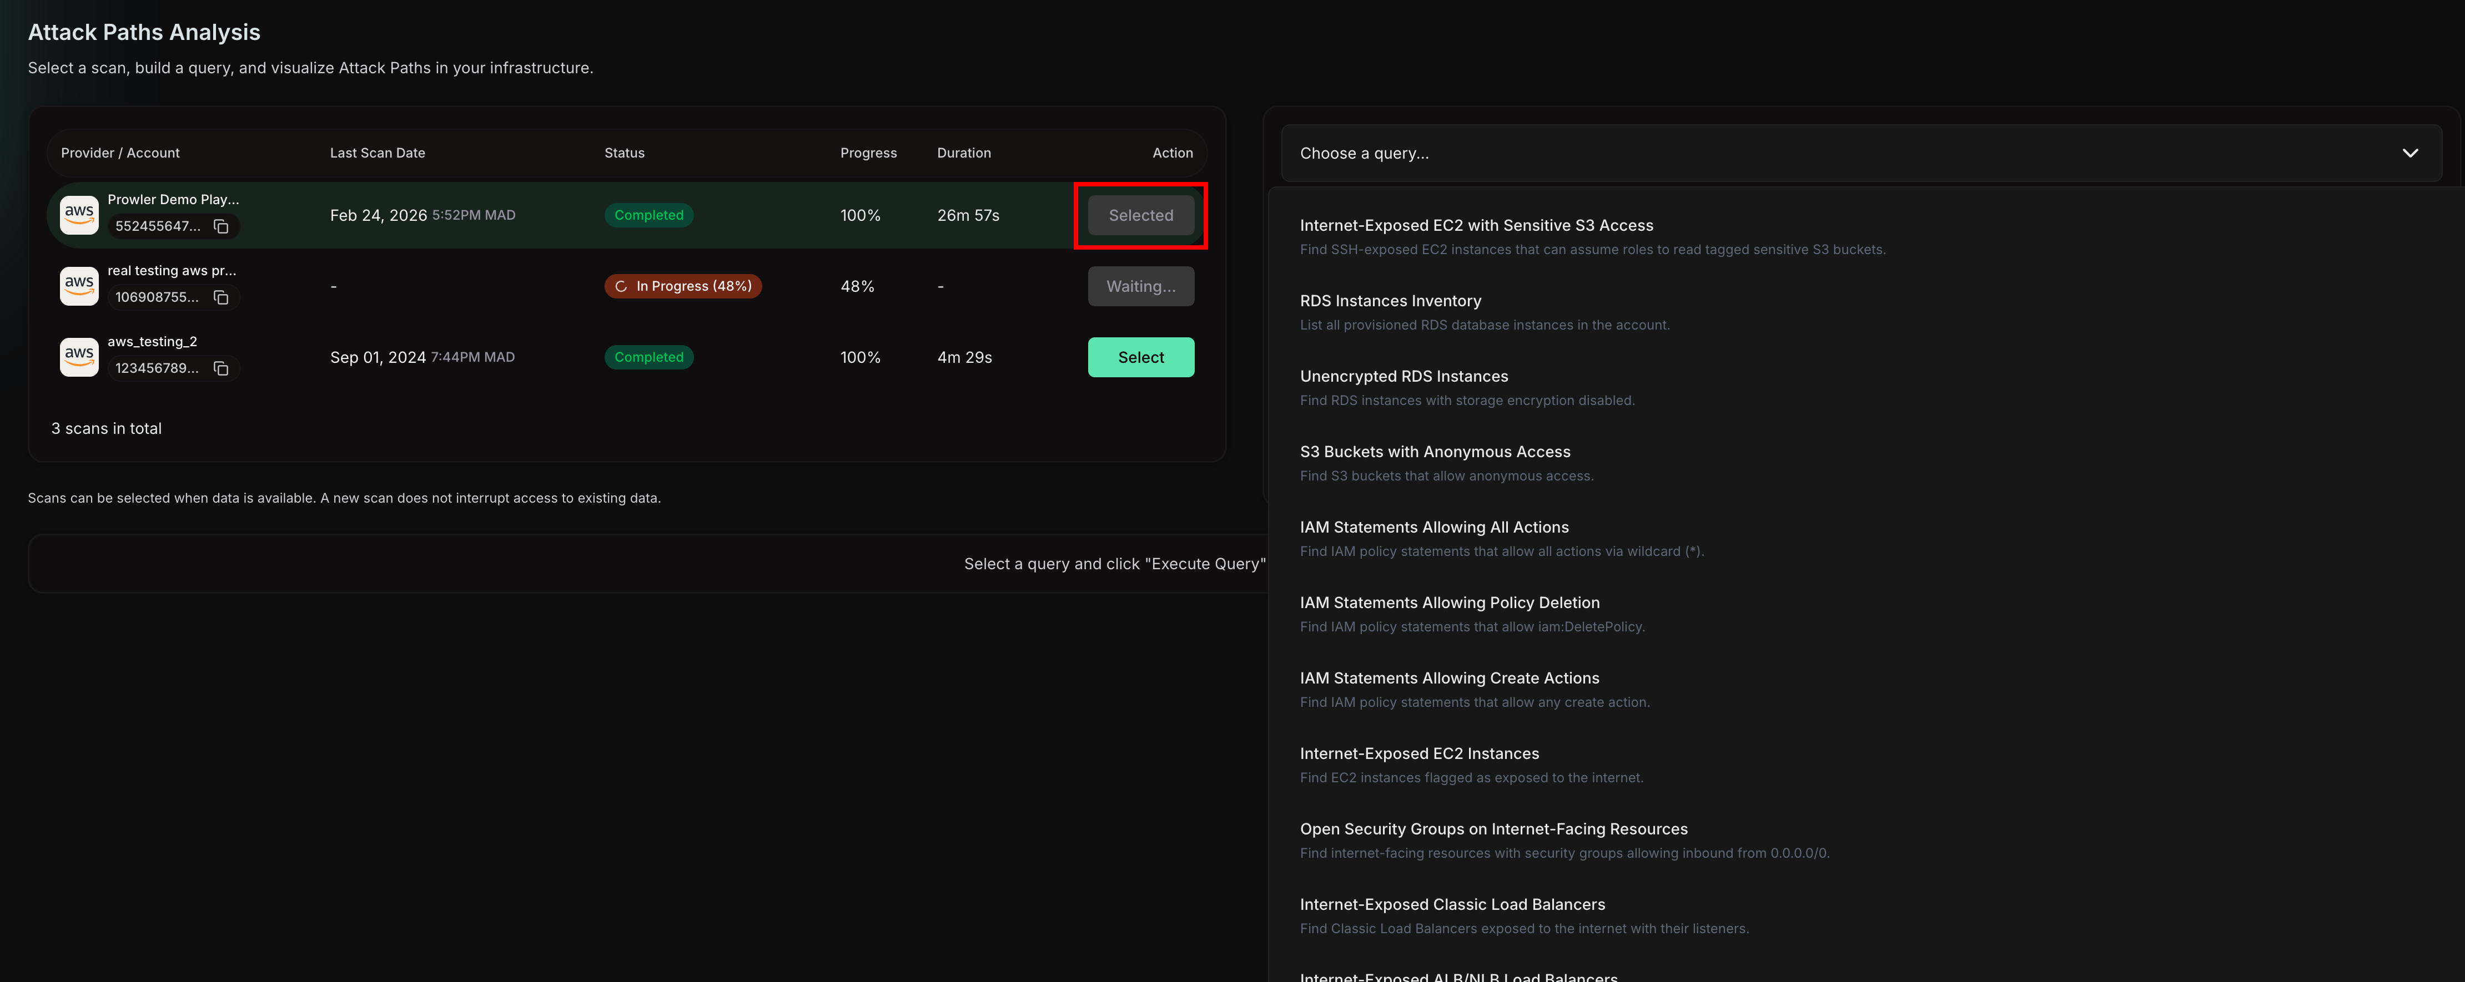Click the Select button for aws_testing_2 scan
The image size is (2465, 982).
pyautogui.click(x=1141, y=357)
